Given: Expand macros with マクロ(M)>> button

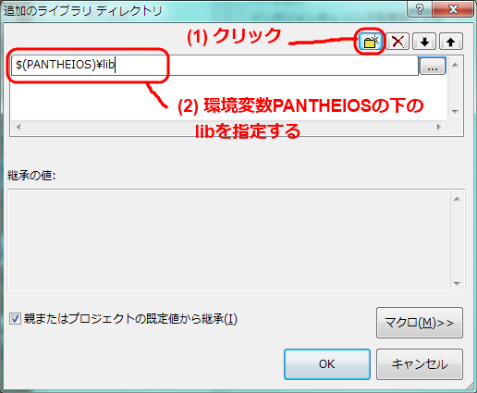Looking at the screenshot, I should point(420,323).
